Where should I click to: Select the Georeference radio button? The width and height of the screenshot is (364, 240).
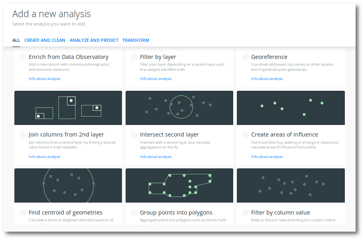point(245,57)
